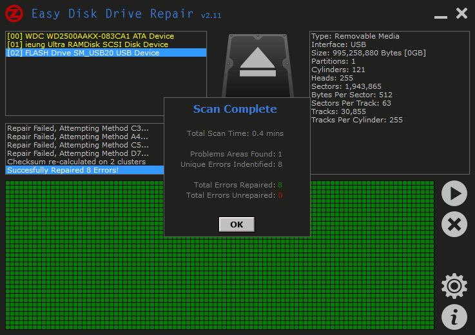
Task: Close the Easy Disk Drive Repair window
Action: coord(461,14)
